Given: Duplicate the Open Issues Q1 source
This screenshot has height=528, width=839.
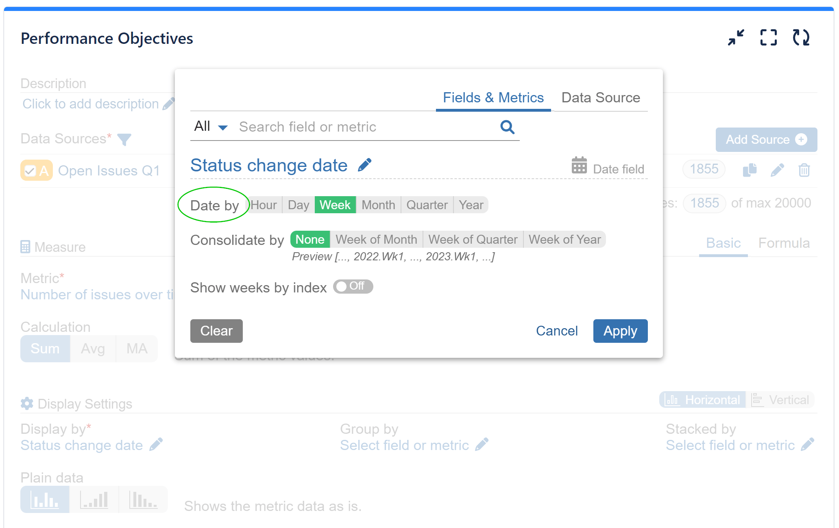Looking at the screenshot, I should coord(750,170).
